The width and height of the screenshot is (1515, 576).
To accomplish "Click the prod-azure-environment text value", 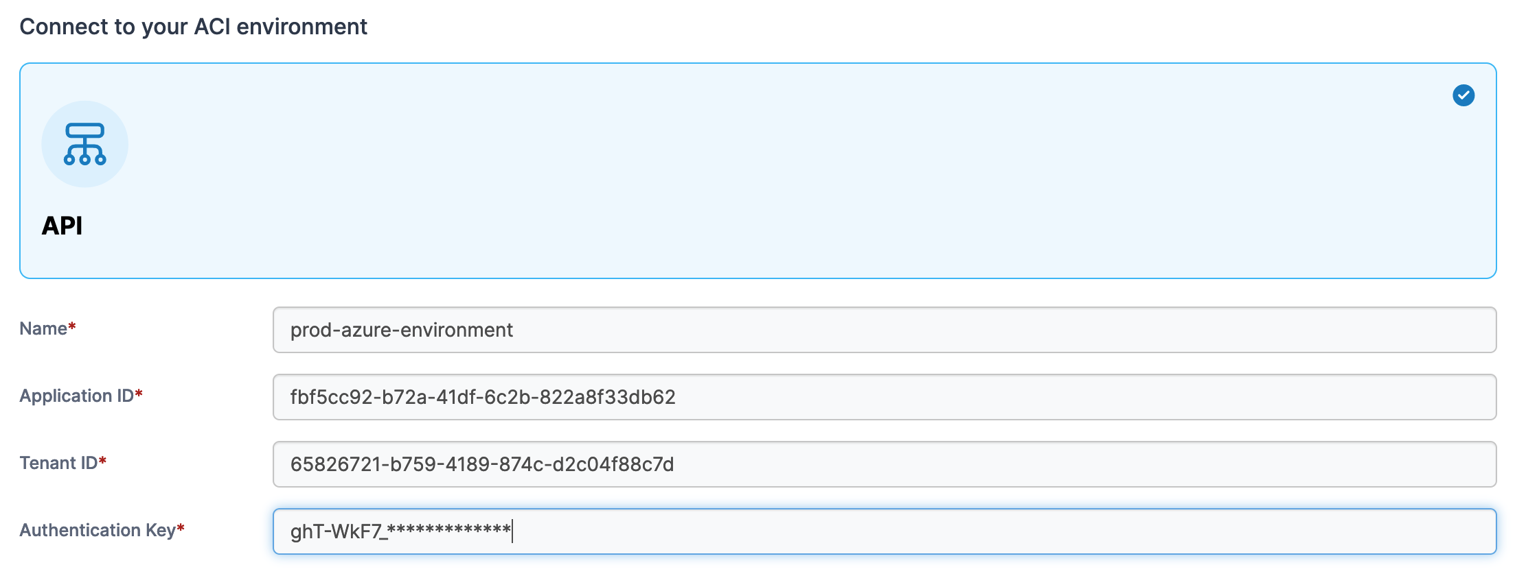I will click(x=401, y=330).
